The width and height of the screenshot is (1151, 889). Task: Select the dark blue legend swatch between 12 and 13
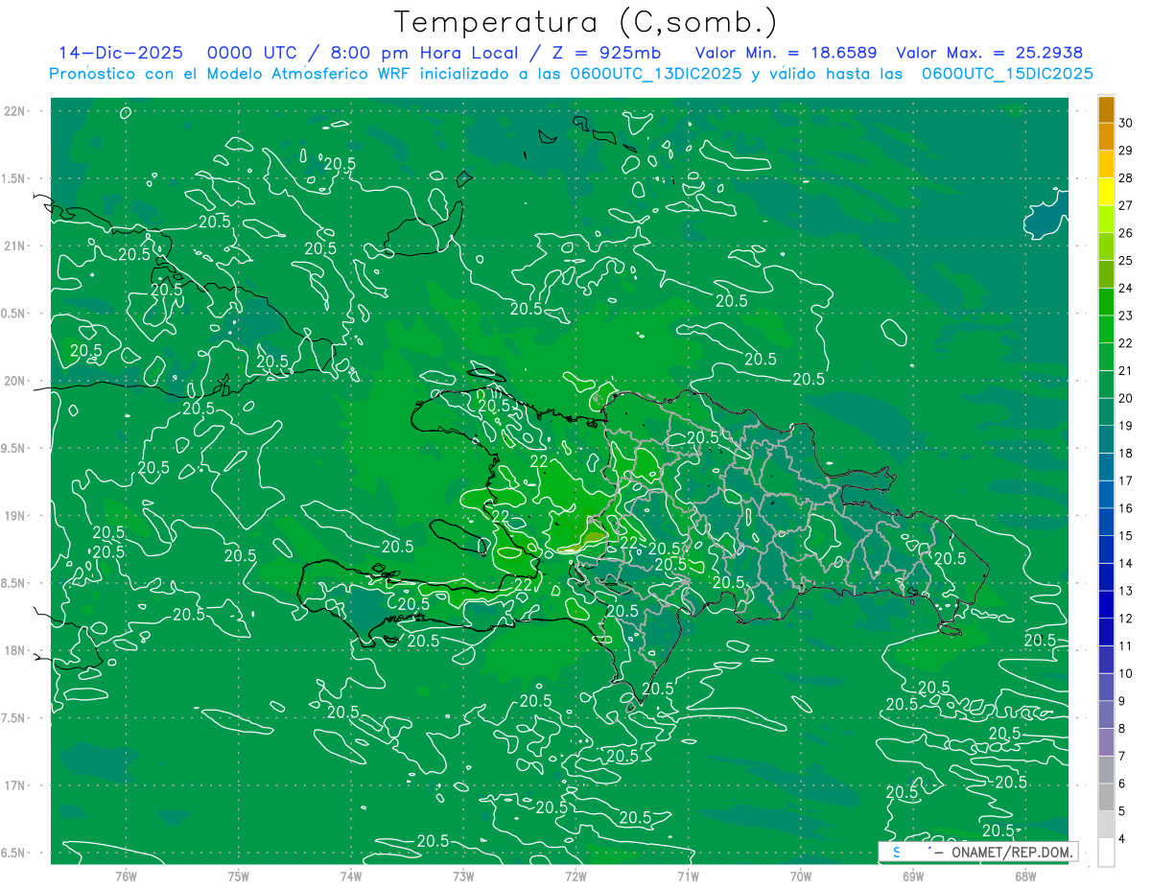[x=1106, y=605]
